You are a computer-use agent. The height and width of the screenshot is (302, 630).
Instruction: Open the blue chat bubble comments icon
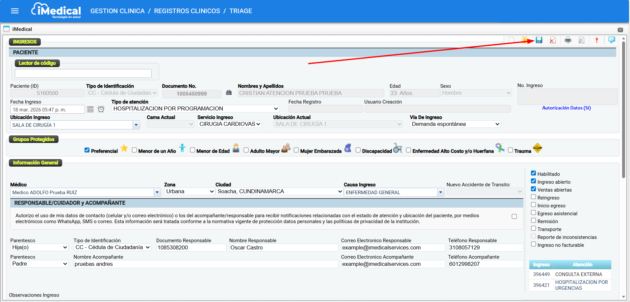[612, 40]
